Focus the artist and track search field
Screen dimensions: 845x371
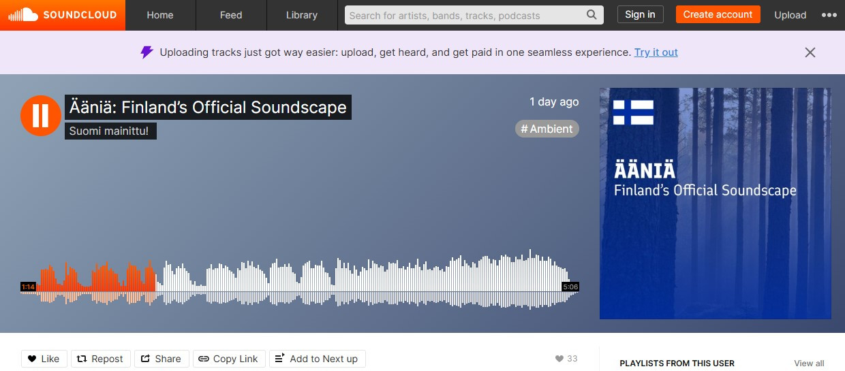pyautogui.click(x=465, y=15)
